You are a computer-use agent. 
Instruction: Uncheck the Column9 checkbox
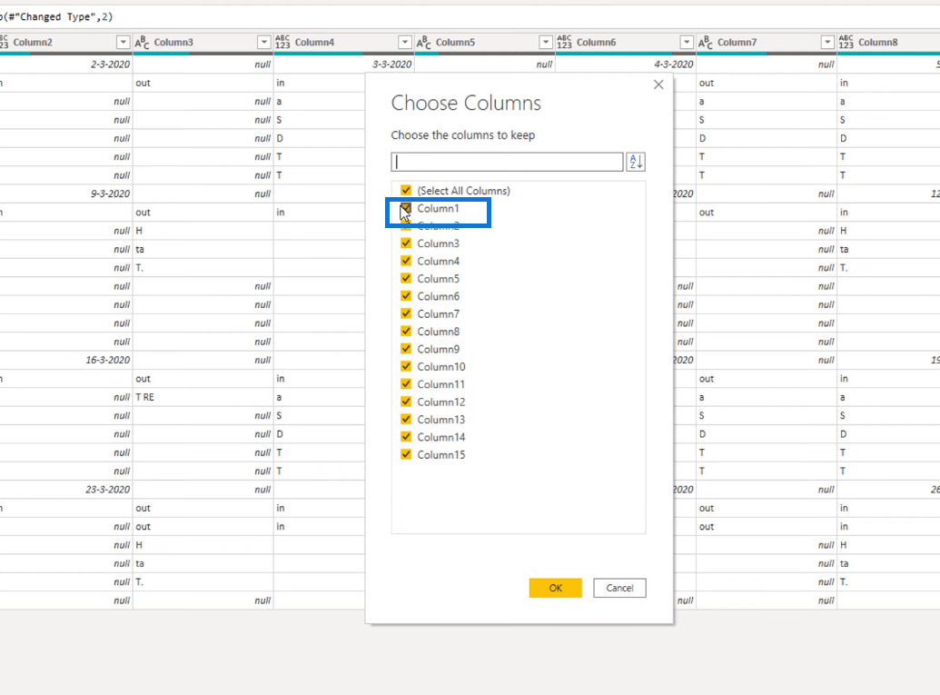point(406,348)
